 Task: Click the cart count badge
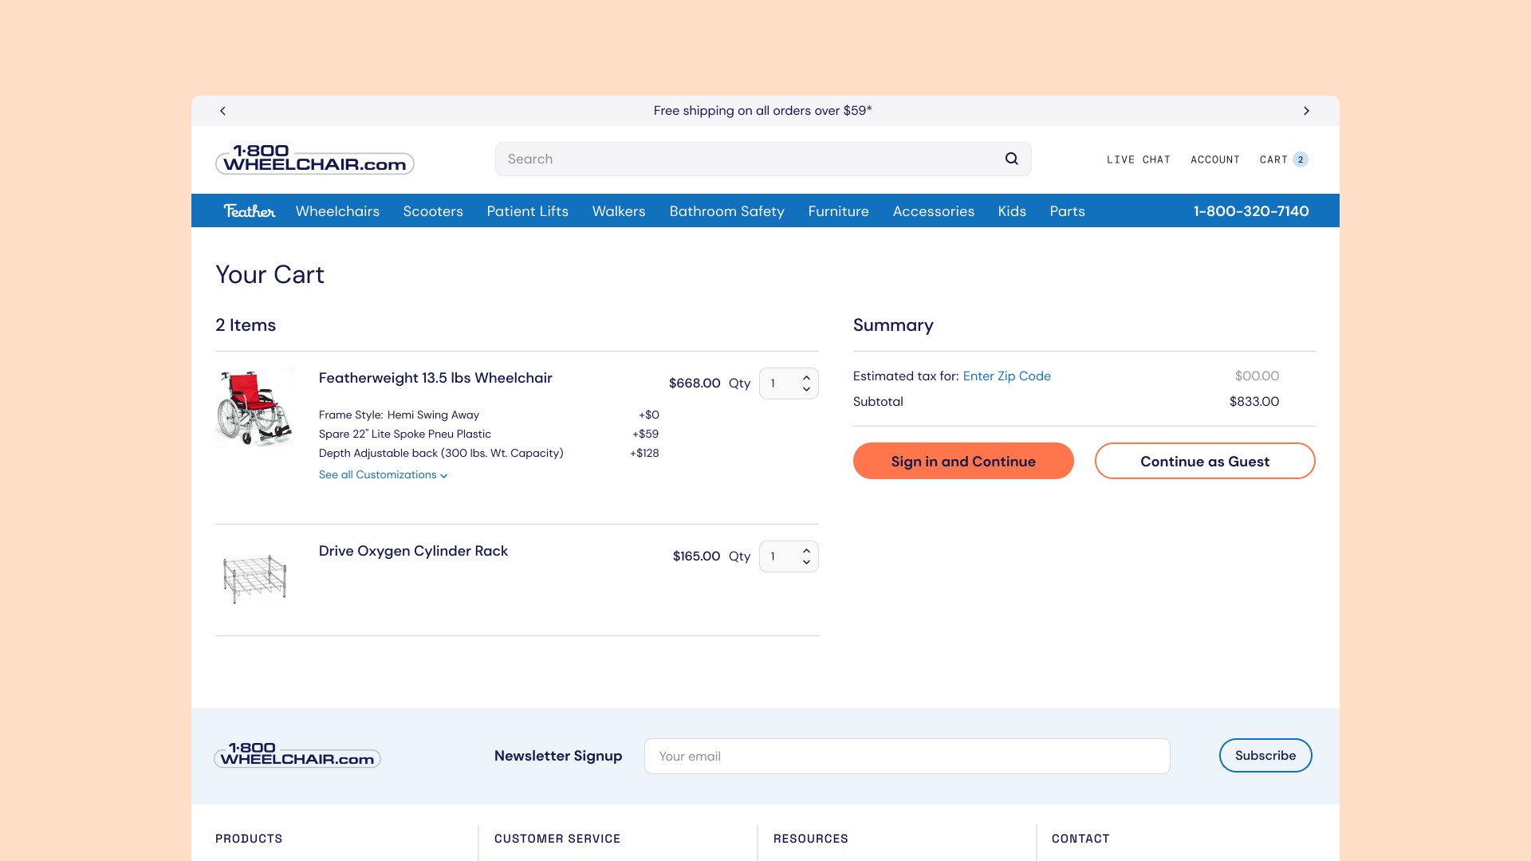1300,159
